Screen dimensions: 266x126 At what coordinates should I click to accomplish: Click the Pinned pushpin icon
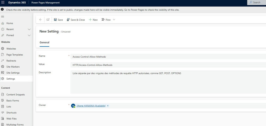[3, 35]
